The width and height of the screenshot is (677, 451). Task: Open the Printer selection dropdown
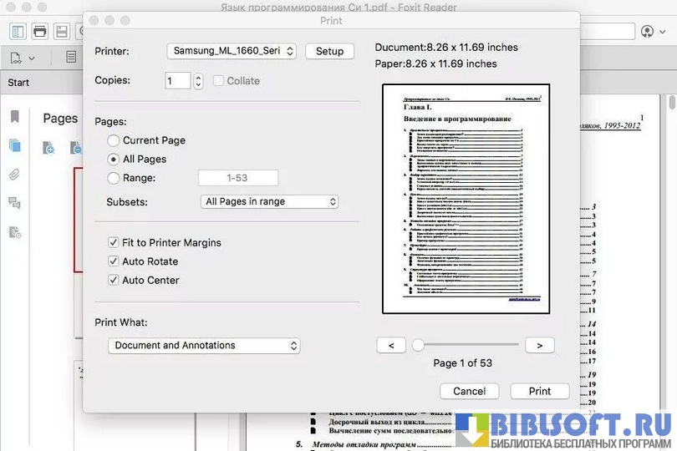coord(232,51)
